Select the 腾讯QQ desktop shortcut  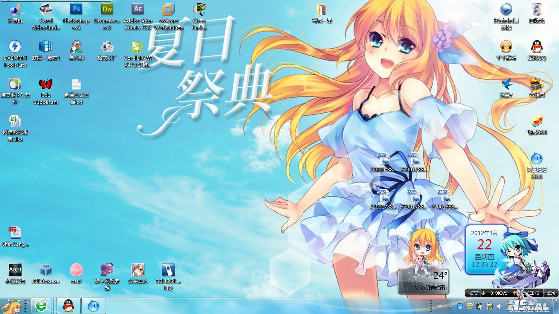[x=536, y=51]
